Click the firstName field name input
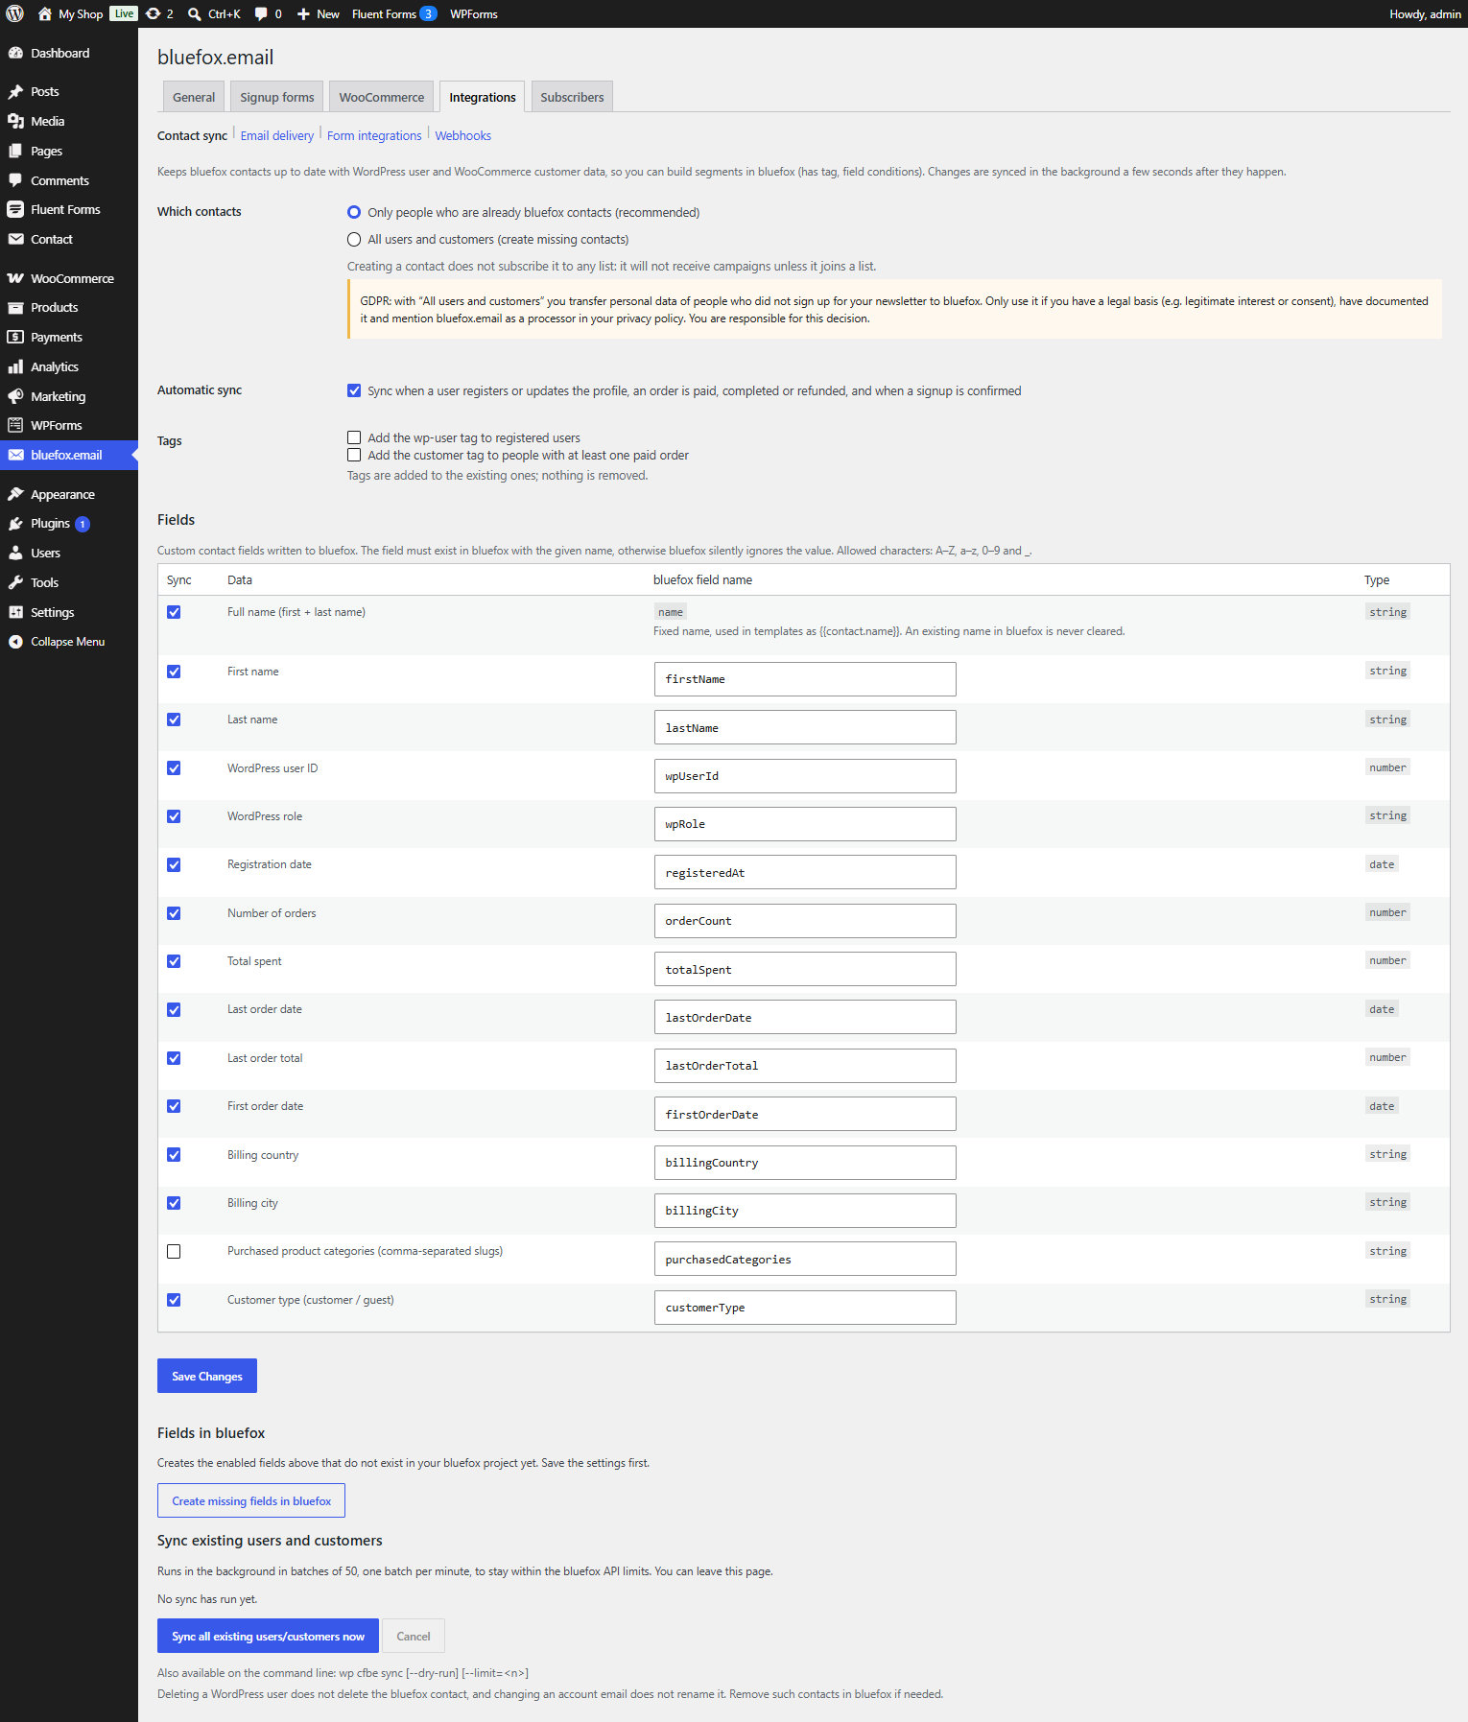 pos(805,679)
